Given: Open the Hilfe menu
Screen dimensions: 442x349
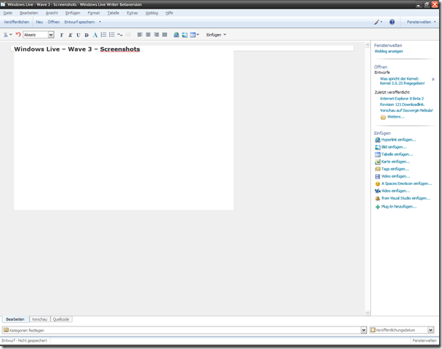Looking at the screenshot, I should (x=169, y=13).
